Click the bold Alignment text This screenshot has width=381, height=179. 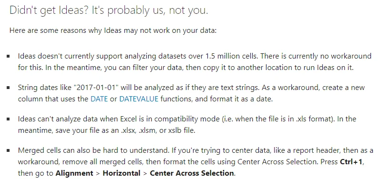tap(74, 173)
